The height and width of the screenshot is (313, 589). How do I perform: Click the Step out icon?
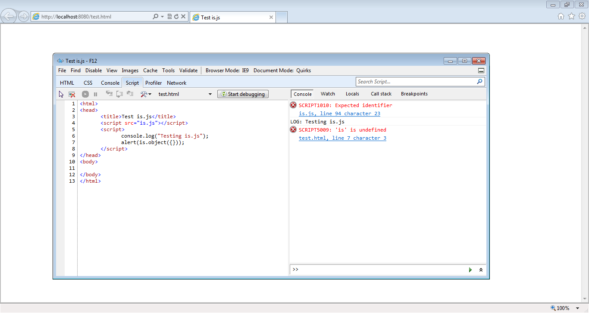[130, 94]
